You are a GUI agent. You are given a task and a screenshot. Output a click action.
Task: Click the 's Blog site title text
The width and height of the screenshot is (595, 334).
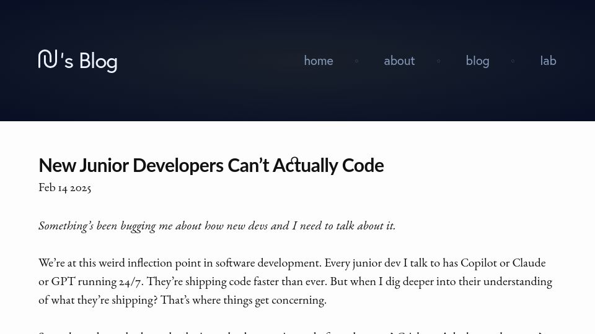(x=89, y=61)
